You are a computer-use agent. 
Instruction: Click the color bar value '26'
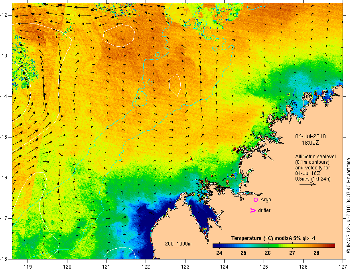(x=268, y=253)
